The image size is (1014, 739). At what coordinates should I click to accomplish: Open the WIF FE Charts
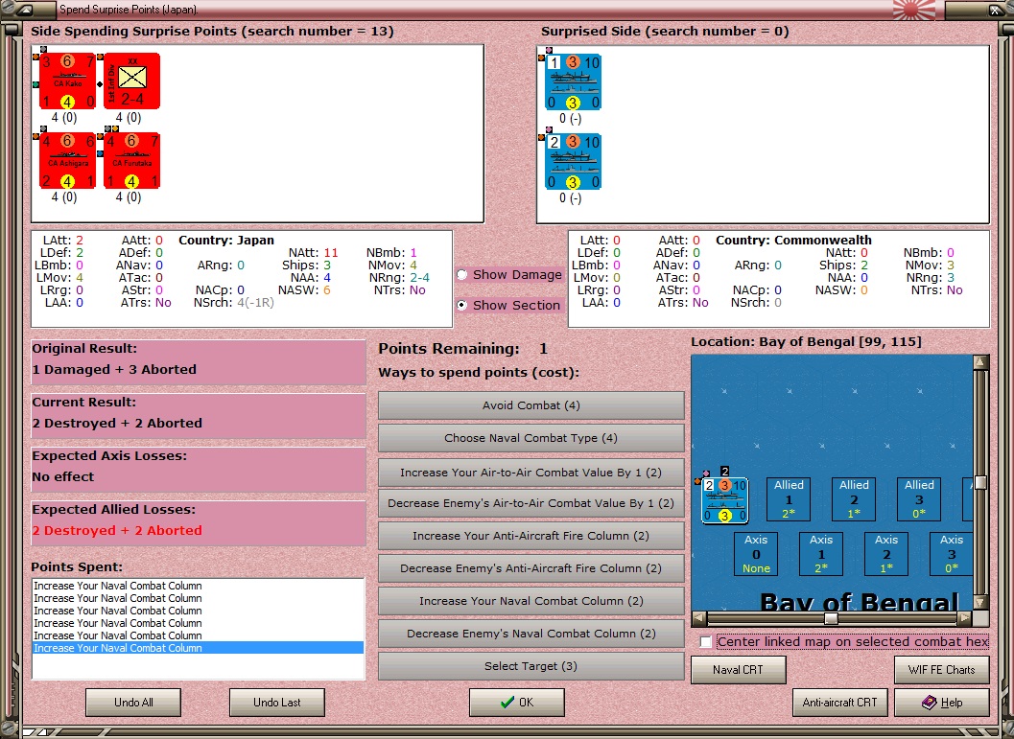942,670
